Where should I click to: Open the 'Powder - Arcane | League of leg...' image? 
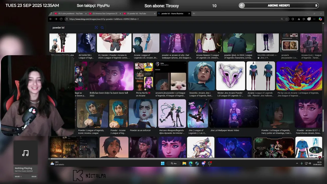point(118,113)
